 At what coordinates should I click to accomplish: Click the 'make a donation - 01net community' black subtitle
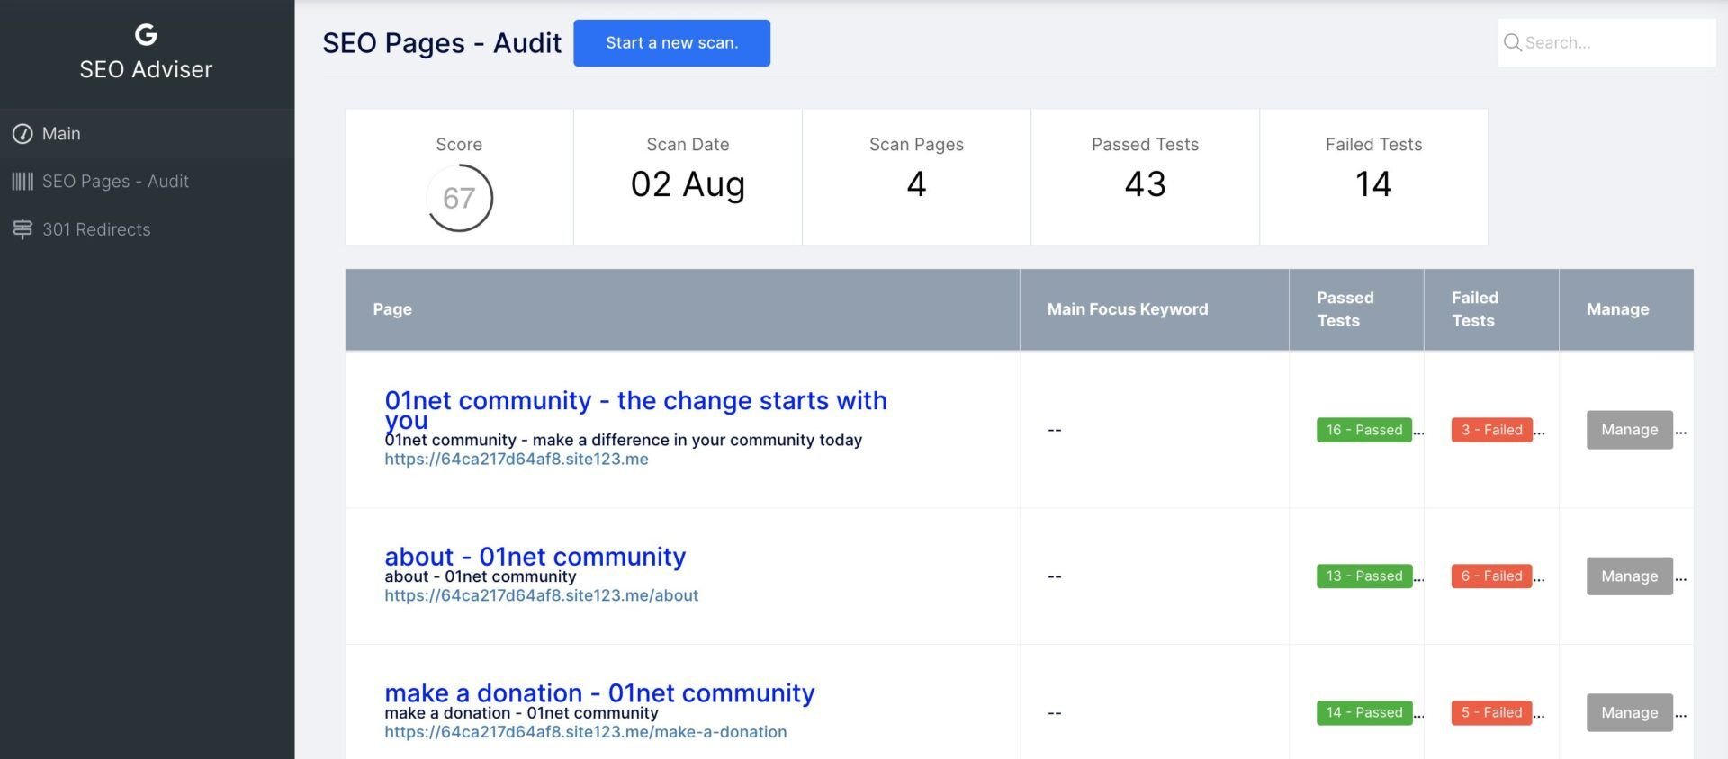(x=521, y=713)
